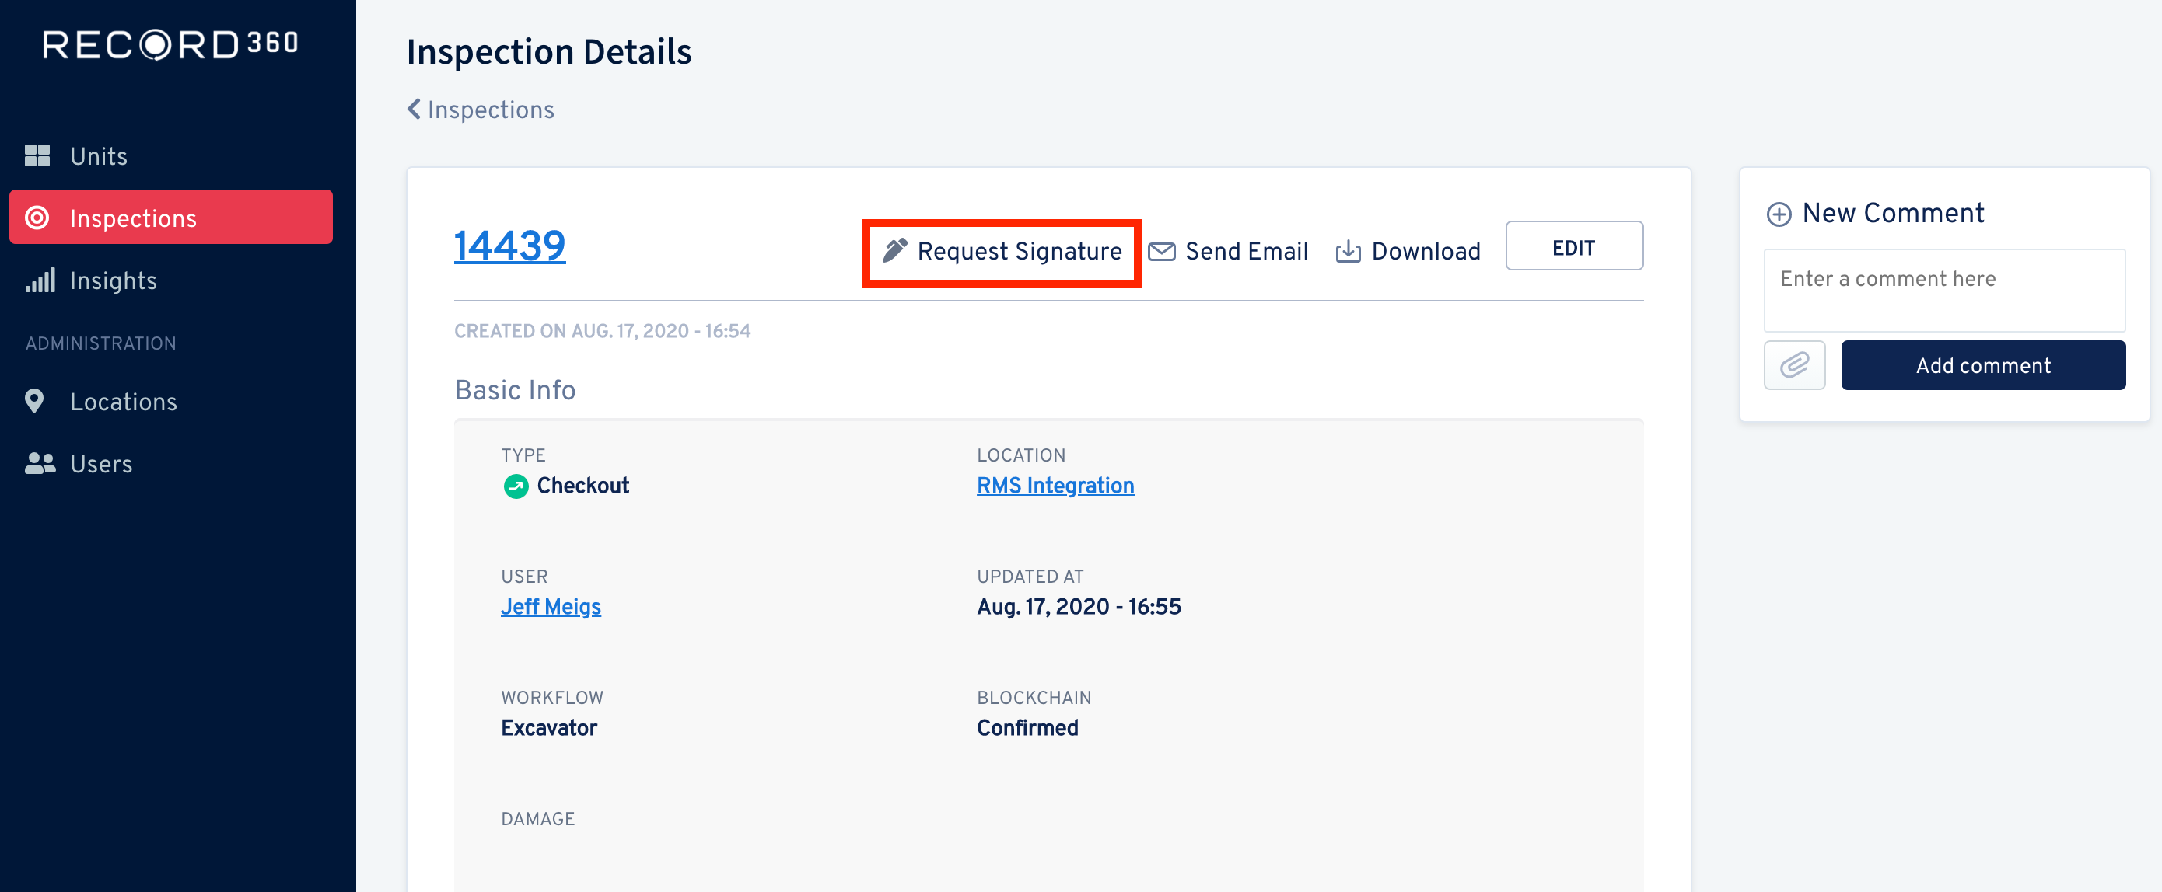Click the Locations pin icon
Viewport: 2162px width, 892px height.
(34, 402)
